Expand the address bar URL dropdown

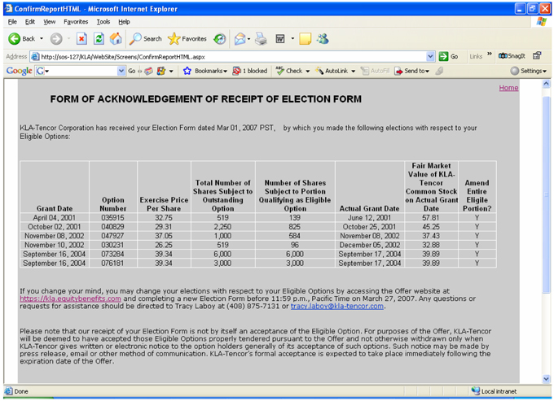pyautogui.click(x=430, y=56)
